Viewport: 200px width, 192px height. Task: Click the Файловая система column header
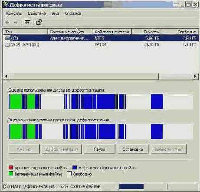coord(112,32)
